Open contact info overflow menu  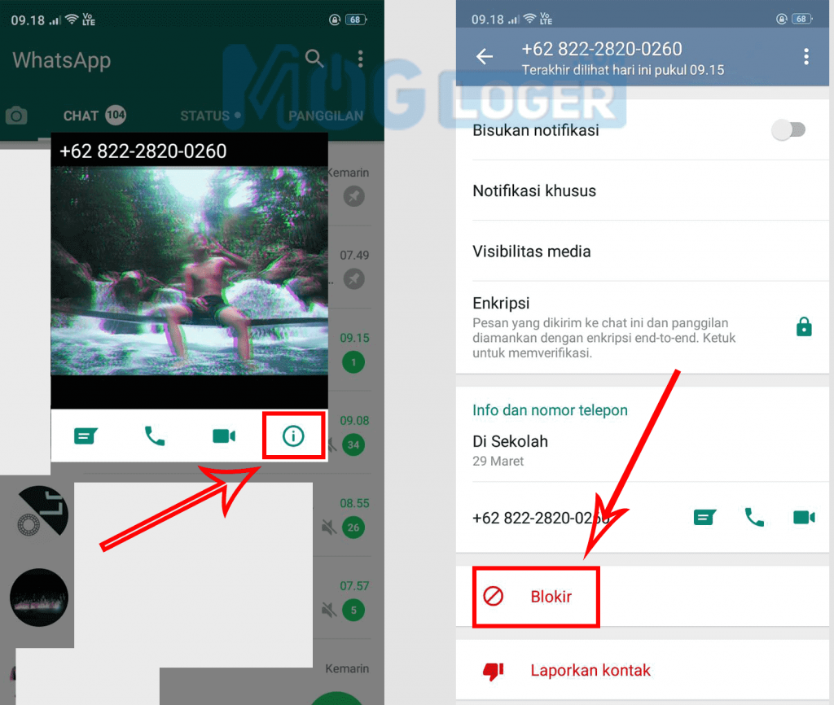click(806, 56)
